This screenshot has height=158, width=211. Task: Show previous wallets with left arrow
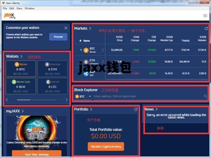pos(7,100)
